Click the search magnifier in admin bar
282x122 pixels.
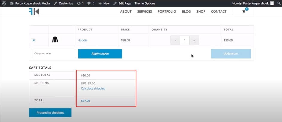[x=279, y=3]
